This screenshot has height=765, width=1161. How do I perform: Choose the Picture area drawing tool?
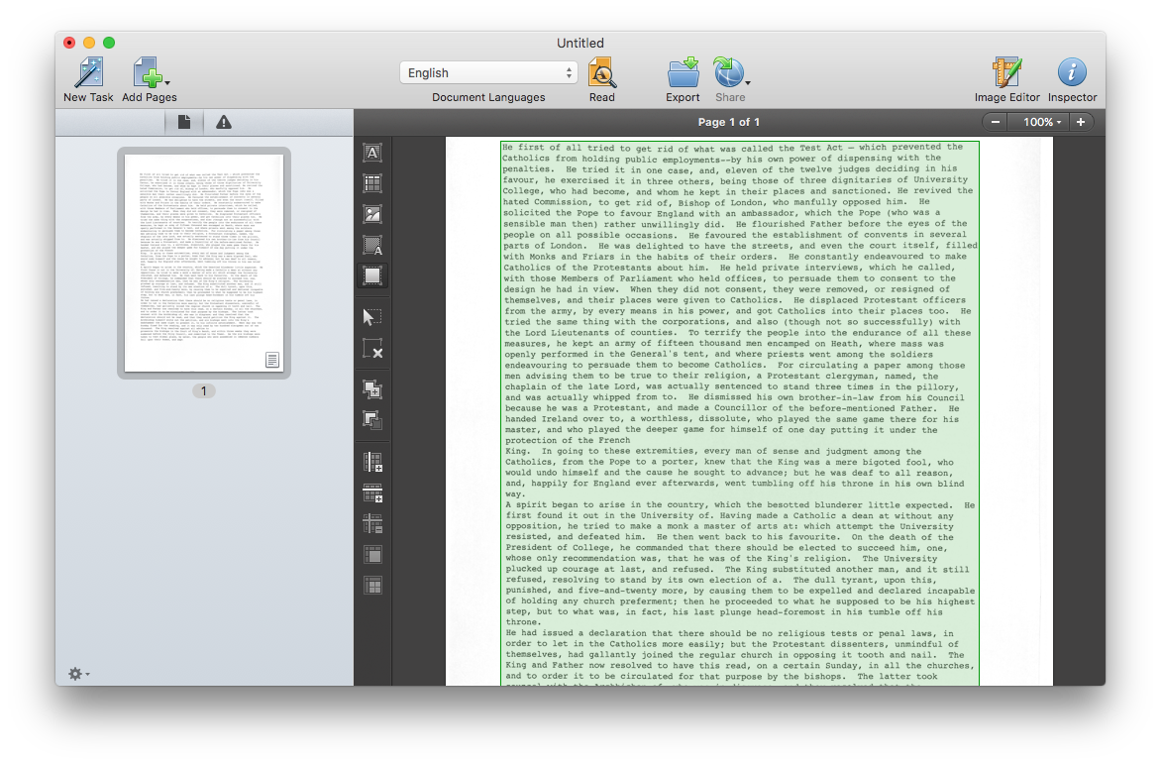372,214
